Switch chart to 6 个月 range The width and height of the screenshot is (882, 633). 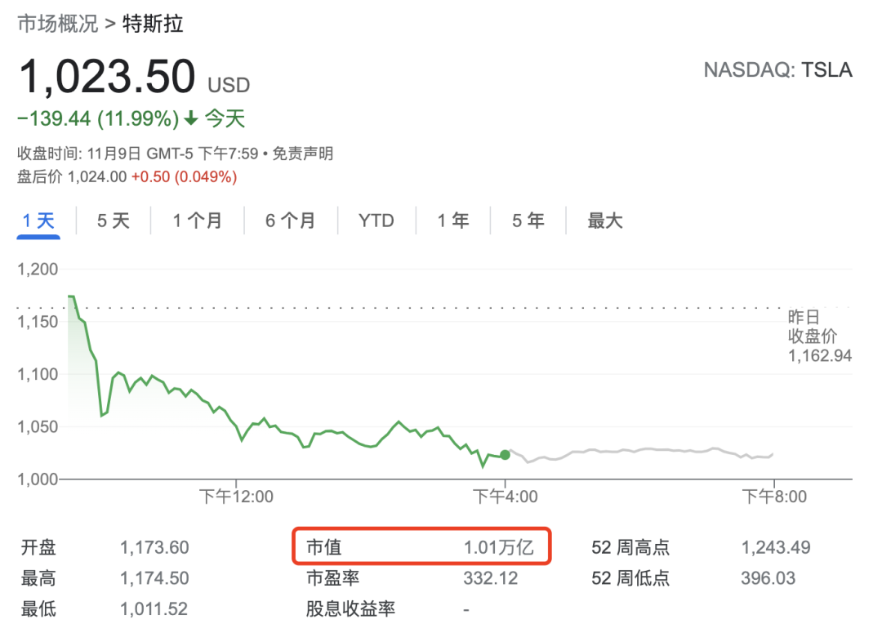click(x=290, y=221)
